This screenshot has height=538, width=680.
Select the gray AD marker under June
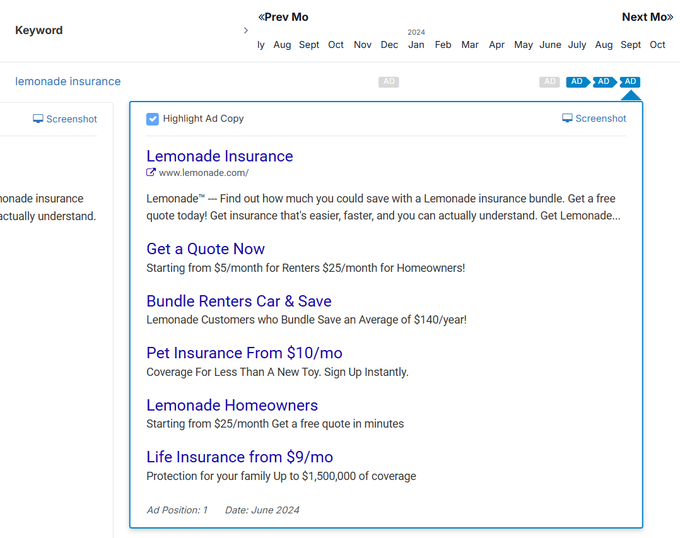(x=549, y=81)
